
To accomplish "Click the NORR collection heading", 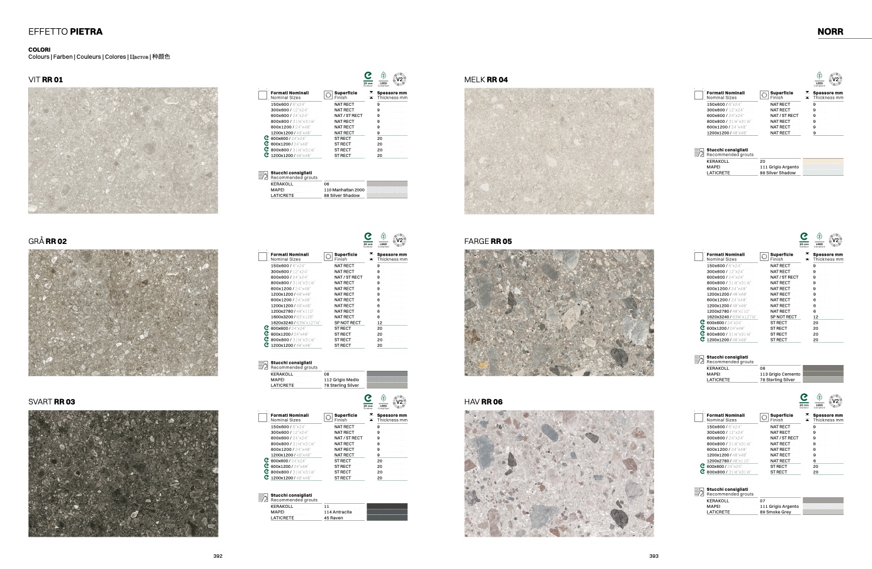I will pyautogui.click(x=830, y=32).
